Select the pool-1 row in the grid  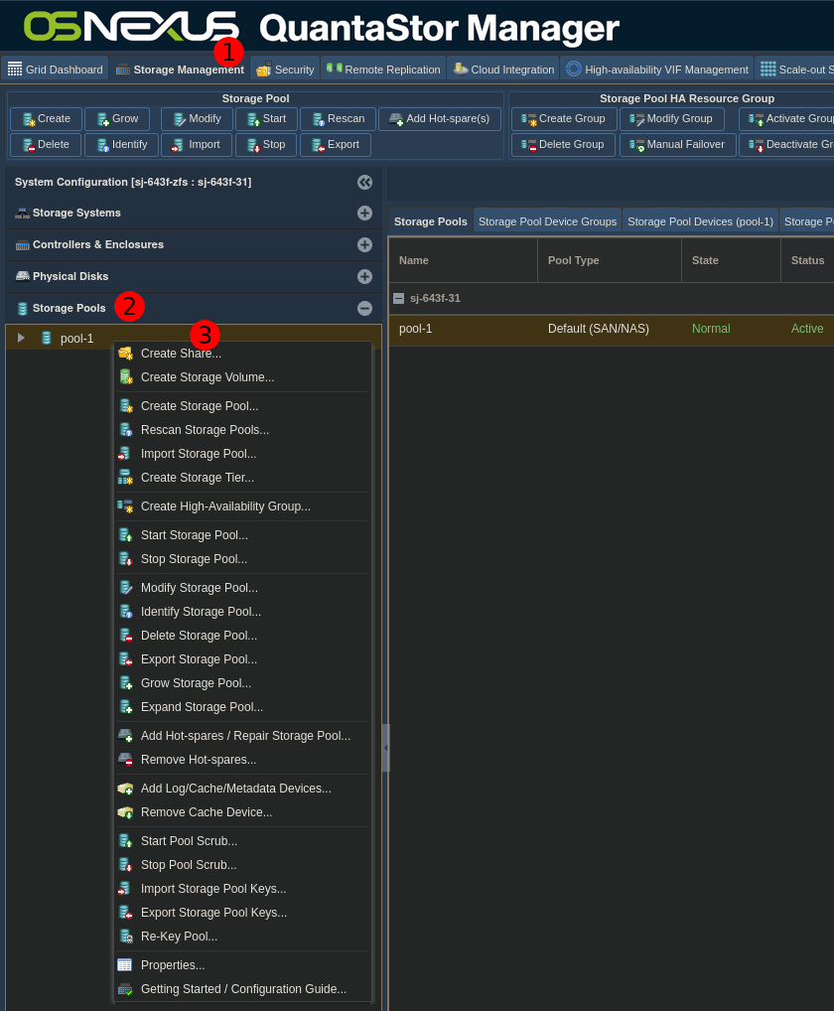click(596, 329)
